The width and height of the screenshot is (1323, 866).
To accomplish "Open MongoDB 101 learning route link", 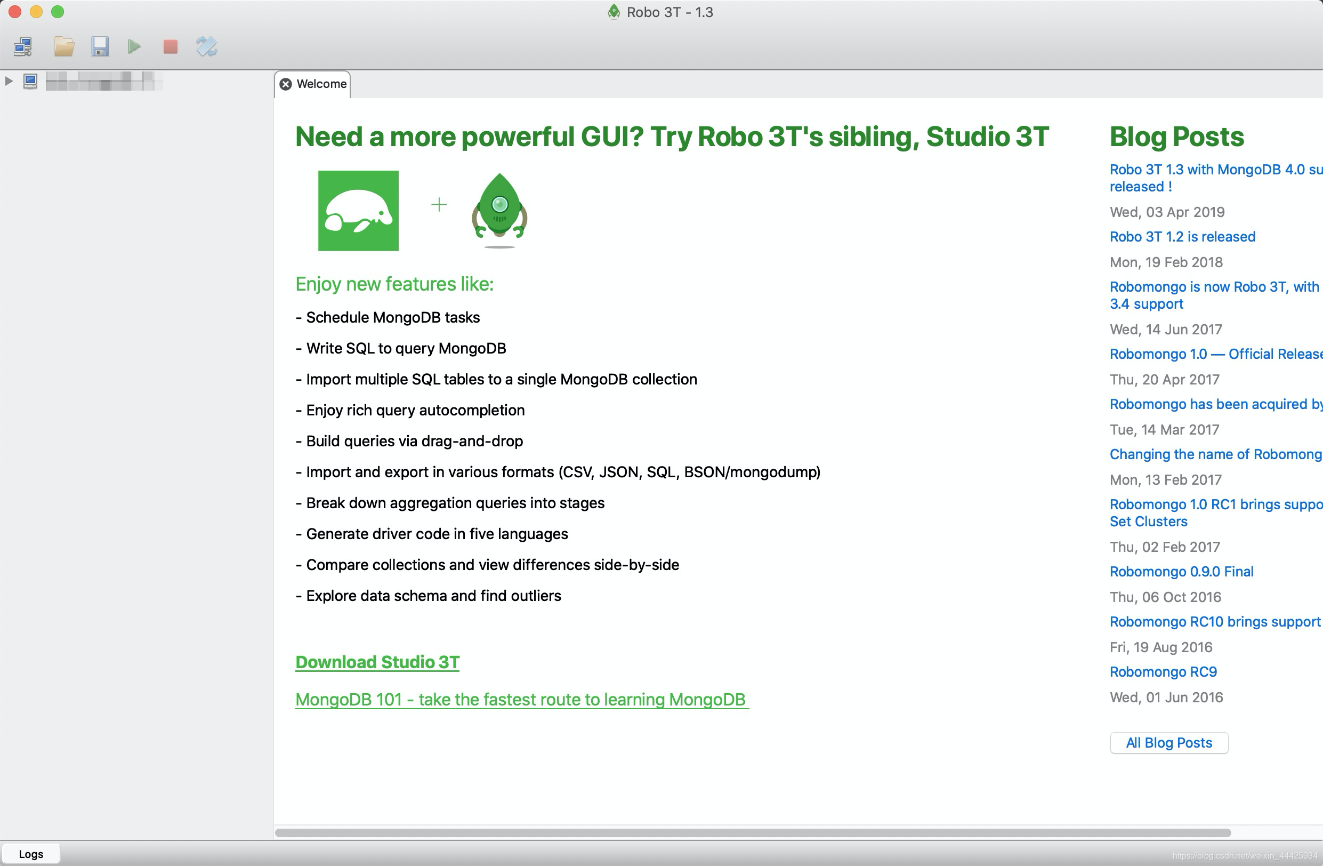I will [521, 699].
